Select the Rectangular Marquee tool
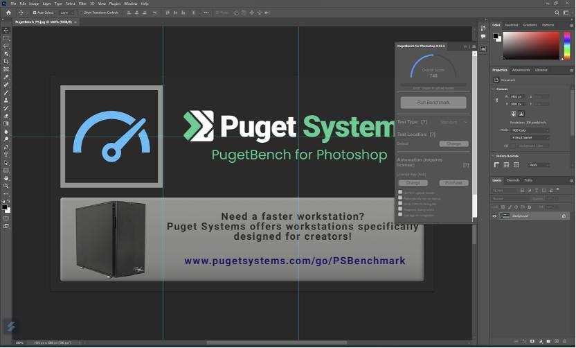This screenshot has width=576, height=348. click(x=6, y=38)
